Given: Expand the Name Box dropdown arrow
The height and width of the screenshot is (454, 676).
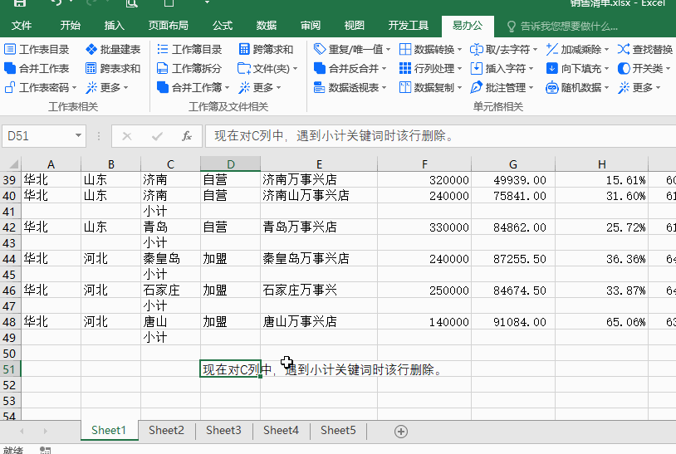Looking at the screenshot, I should (x=78, y=135).
